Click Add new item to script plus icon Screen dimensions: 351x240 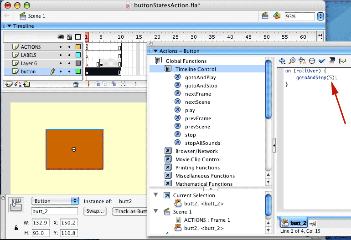[x=283, y=61]
